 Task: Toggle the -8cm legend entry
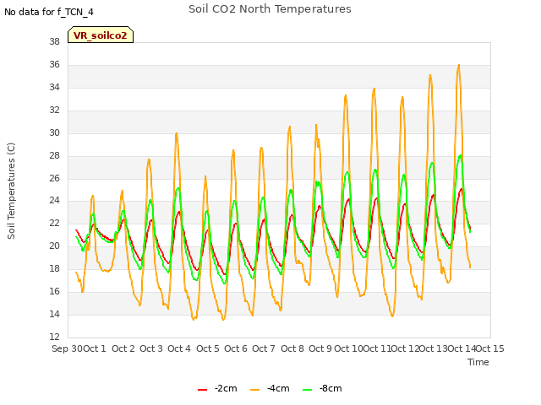click(322, 388)
